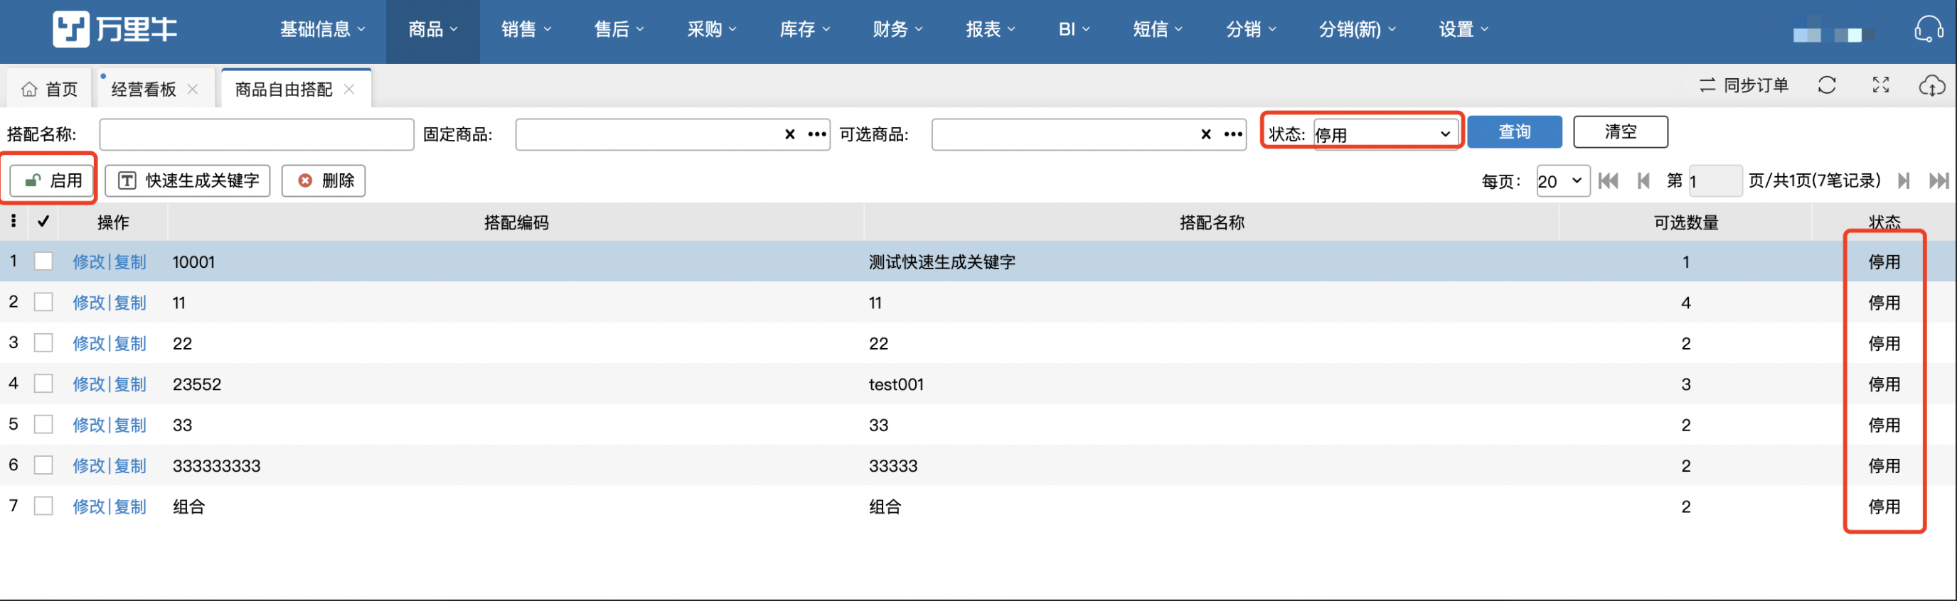Screen dimensions: 1957x601
Task: Click 快速生成关键字 button
Action: pyautogui.click(x=188, y=180)
